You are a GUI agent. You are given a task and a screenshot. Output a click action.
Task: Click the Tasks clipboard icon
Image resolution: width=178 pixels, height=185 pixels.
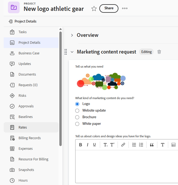pos(12,32)
